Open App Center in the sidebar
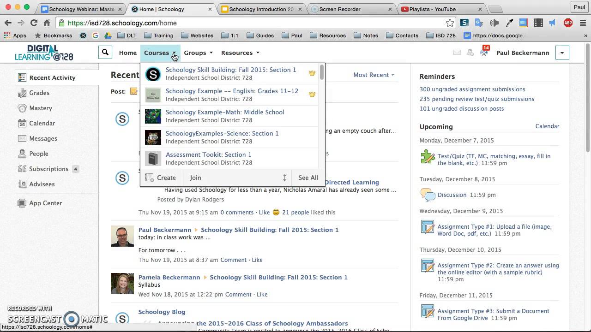Screen dimensions: 591x332 pyautogui.click(x=45, y=203)
